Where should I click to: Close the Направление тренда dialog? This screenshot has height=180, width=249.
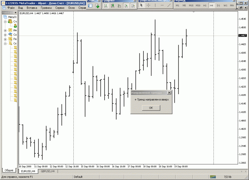pyautogui.click(x=169, y=92)
